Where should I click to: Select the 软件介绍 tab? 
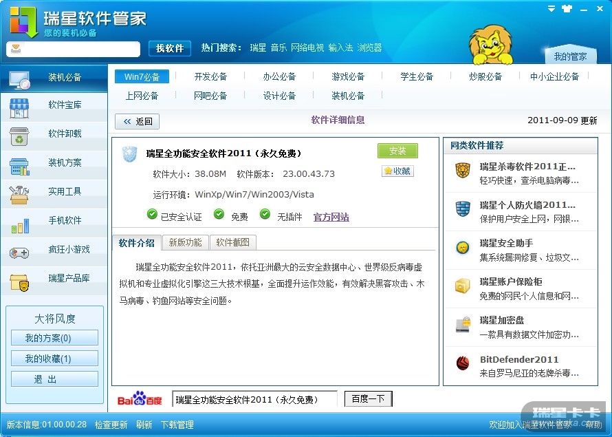point(137,243)
